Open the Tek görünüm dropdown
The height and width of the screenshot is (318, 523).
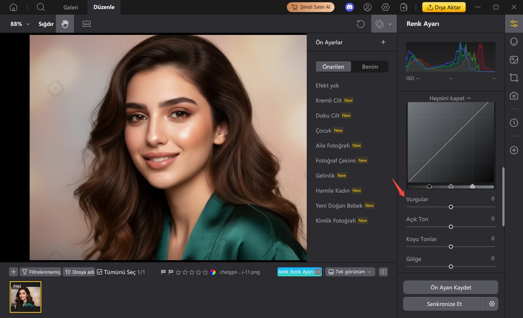[349, 271]
